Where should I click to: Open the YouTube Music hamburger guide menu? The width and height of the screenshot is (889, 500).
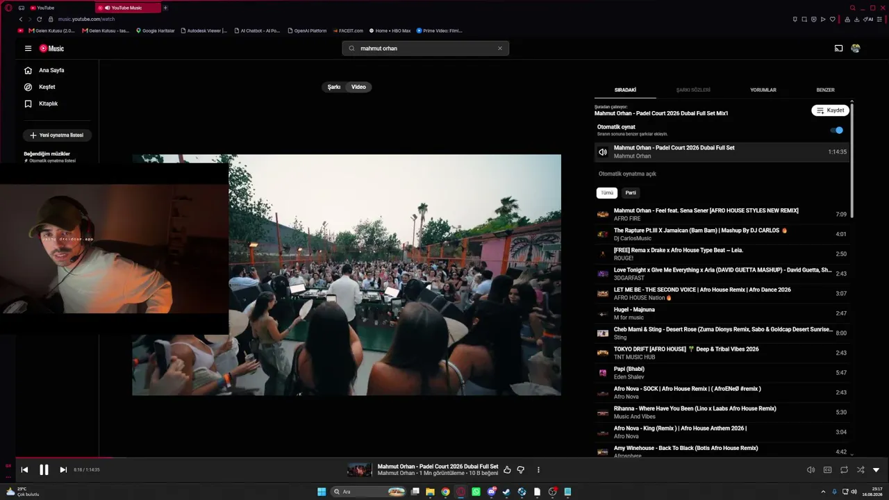28,49
